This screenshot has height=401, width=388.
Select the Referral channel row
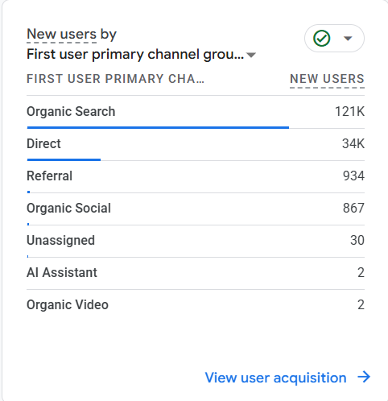[x=196, y=176]
